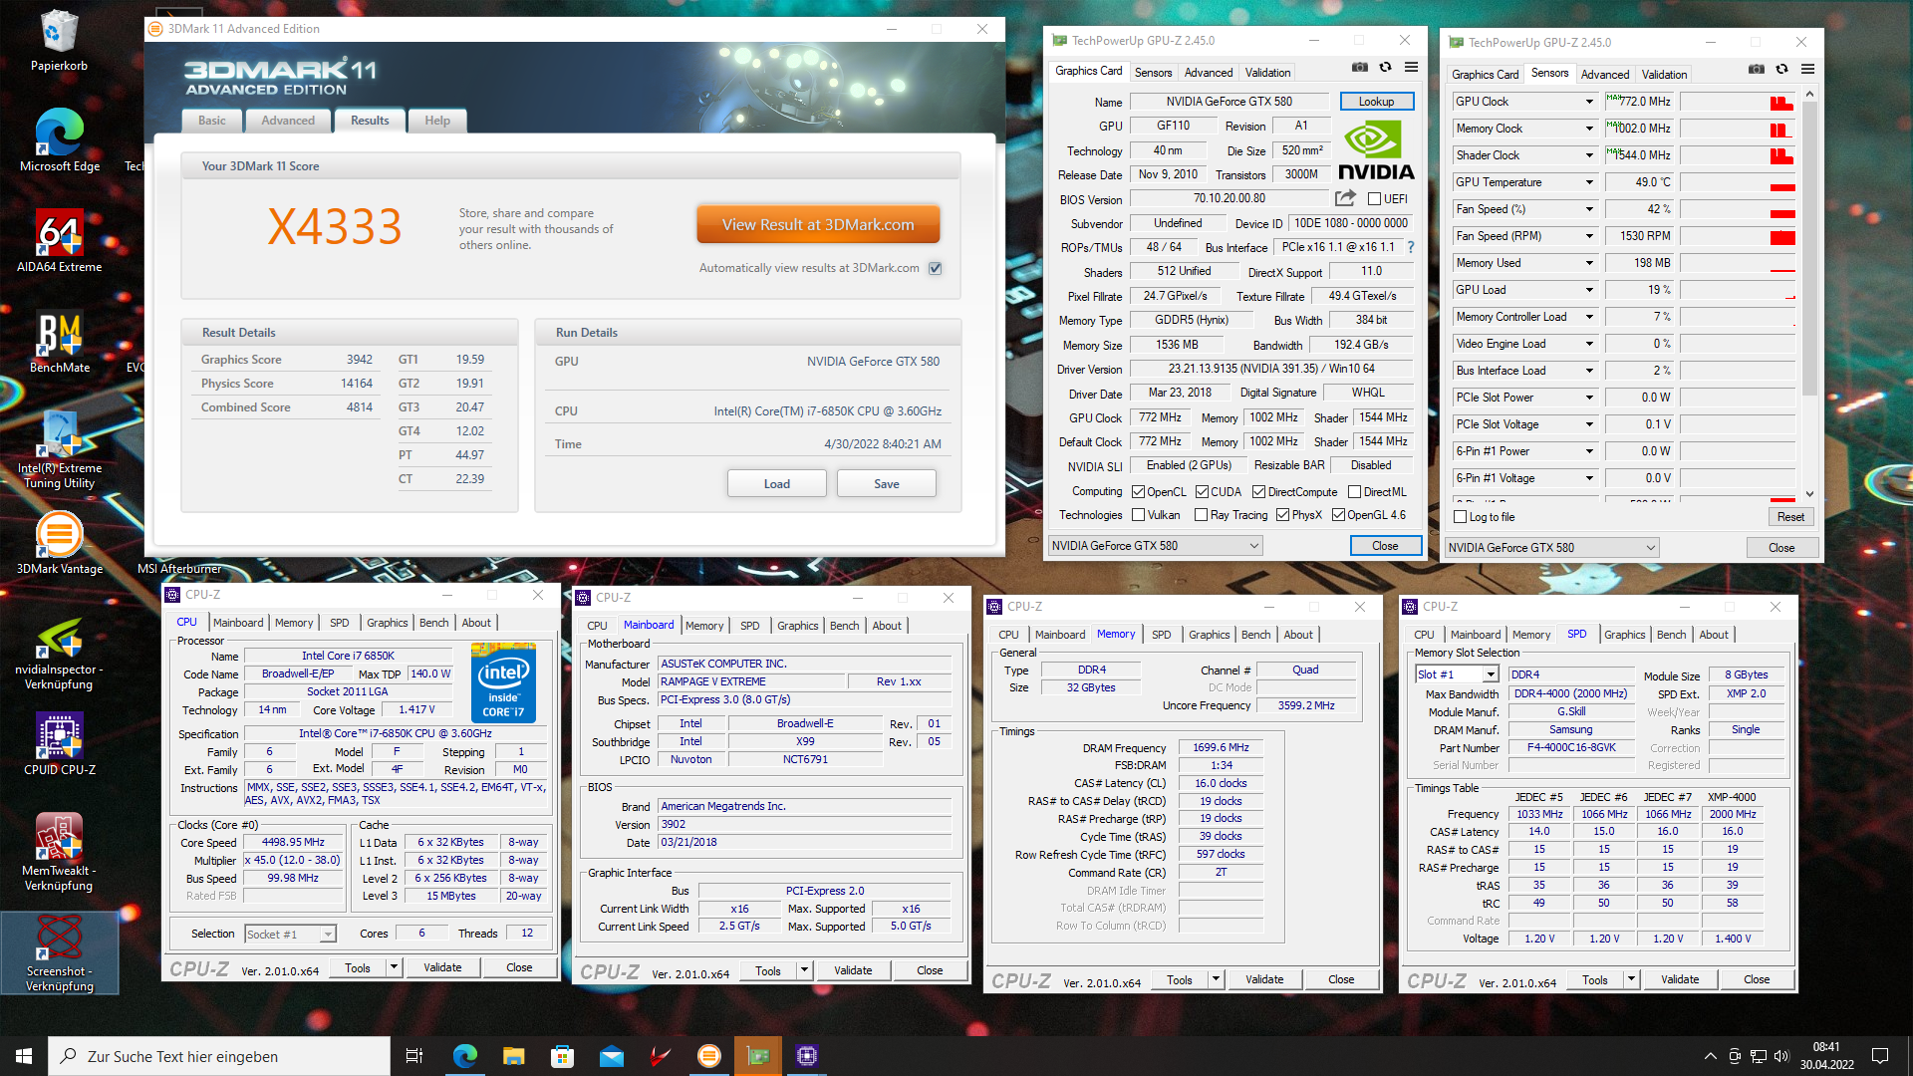
Task: Launch the CPUID CPU-Z desktop shortcut
Action: pos(59,744)
